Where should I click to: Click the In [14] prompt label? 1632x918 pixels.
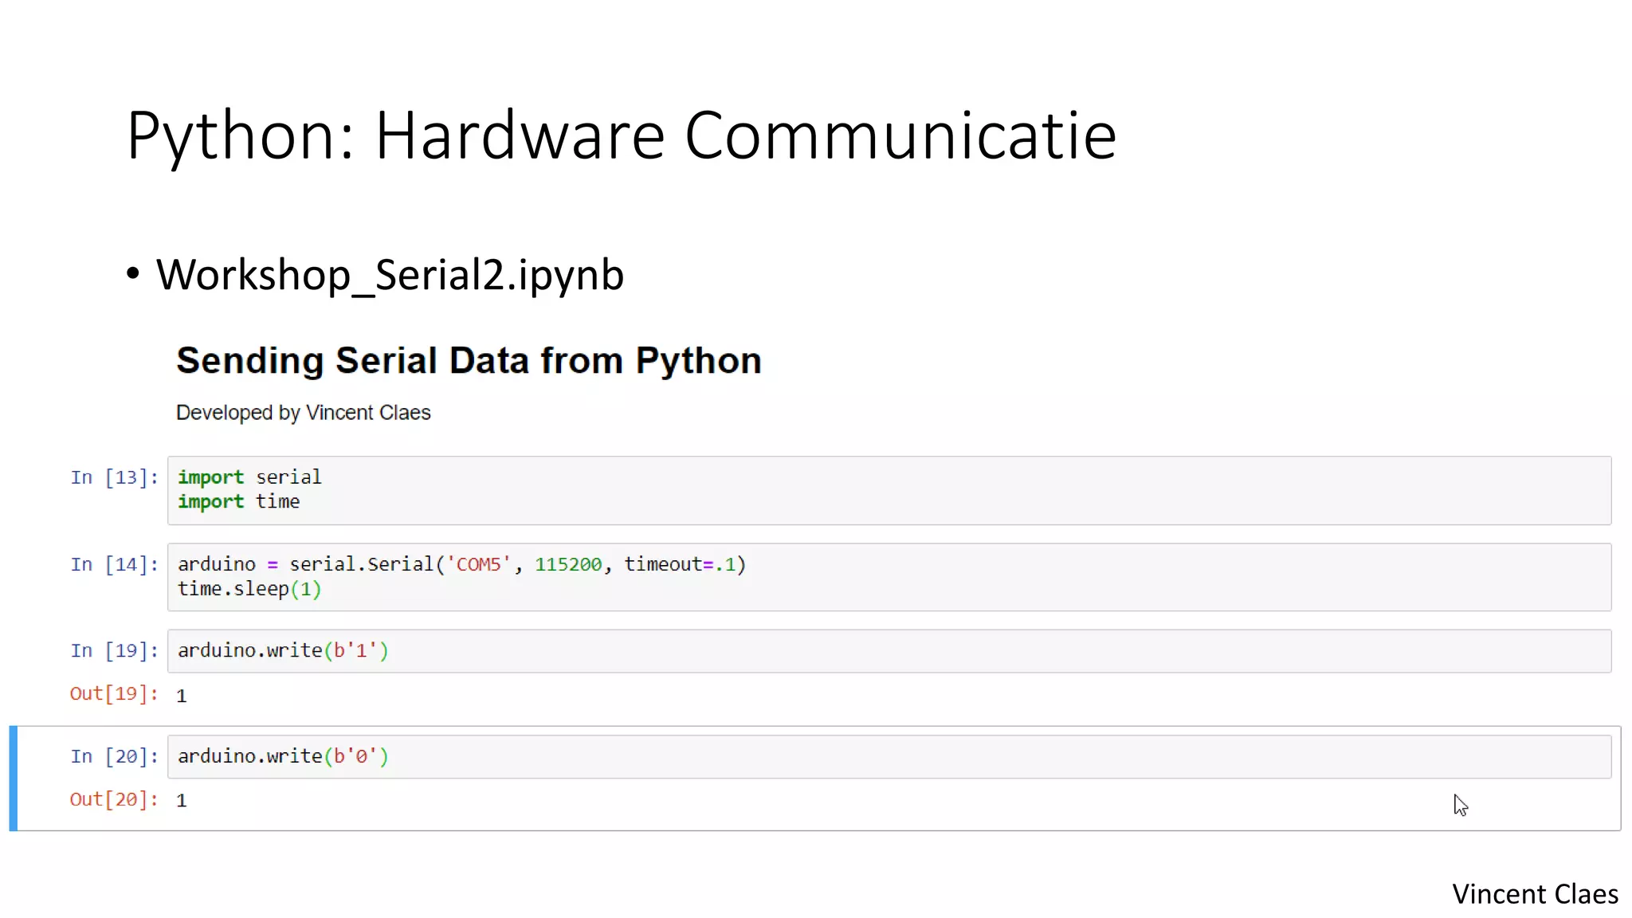point(114,564)
